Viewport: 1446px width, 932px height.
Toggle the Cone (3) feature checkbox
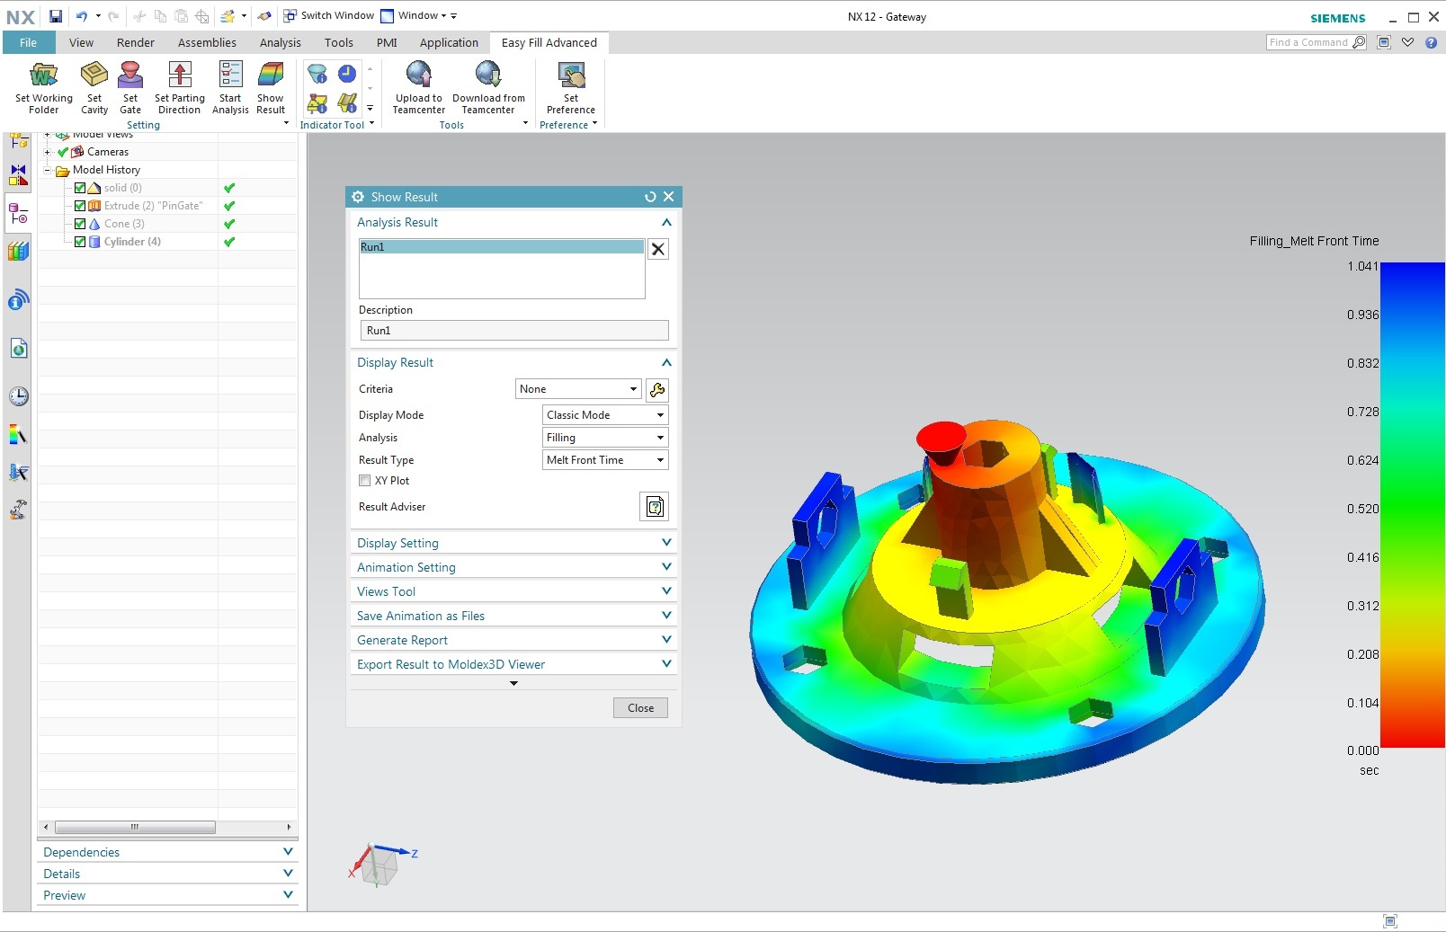80,224
